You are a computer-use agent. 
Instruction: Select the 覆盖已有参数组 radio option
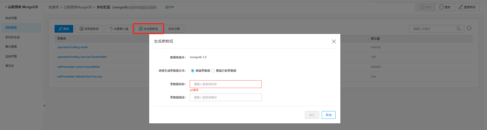pos(213,71)
